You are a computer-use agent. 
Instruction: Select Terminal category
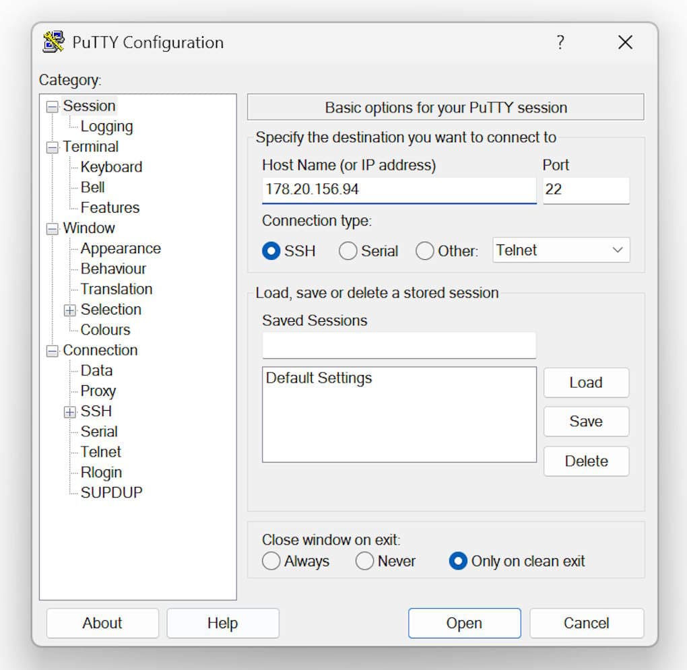[90, 146]
